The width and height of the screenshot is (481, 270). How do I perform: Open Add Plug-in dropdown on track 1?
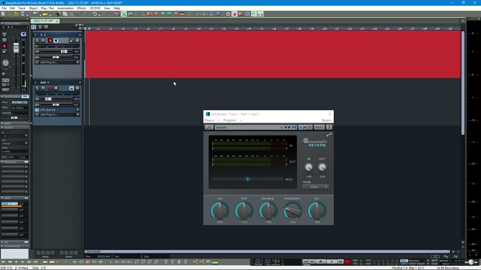77,62
